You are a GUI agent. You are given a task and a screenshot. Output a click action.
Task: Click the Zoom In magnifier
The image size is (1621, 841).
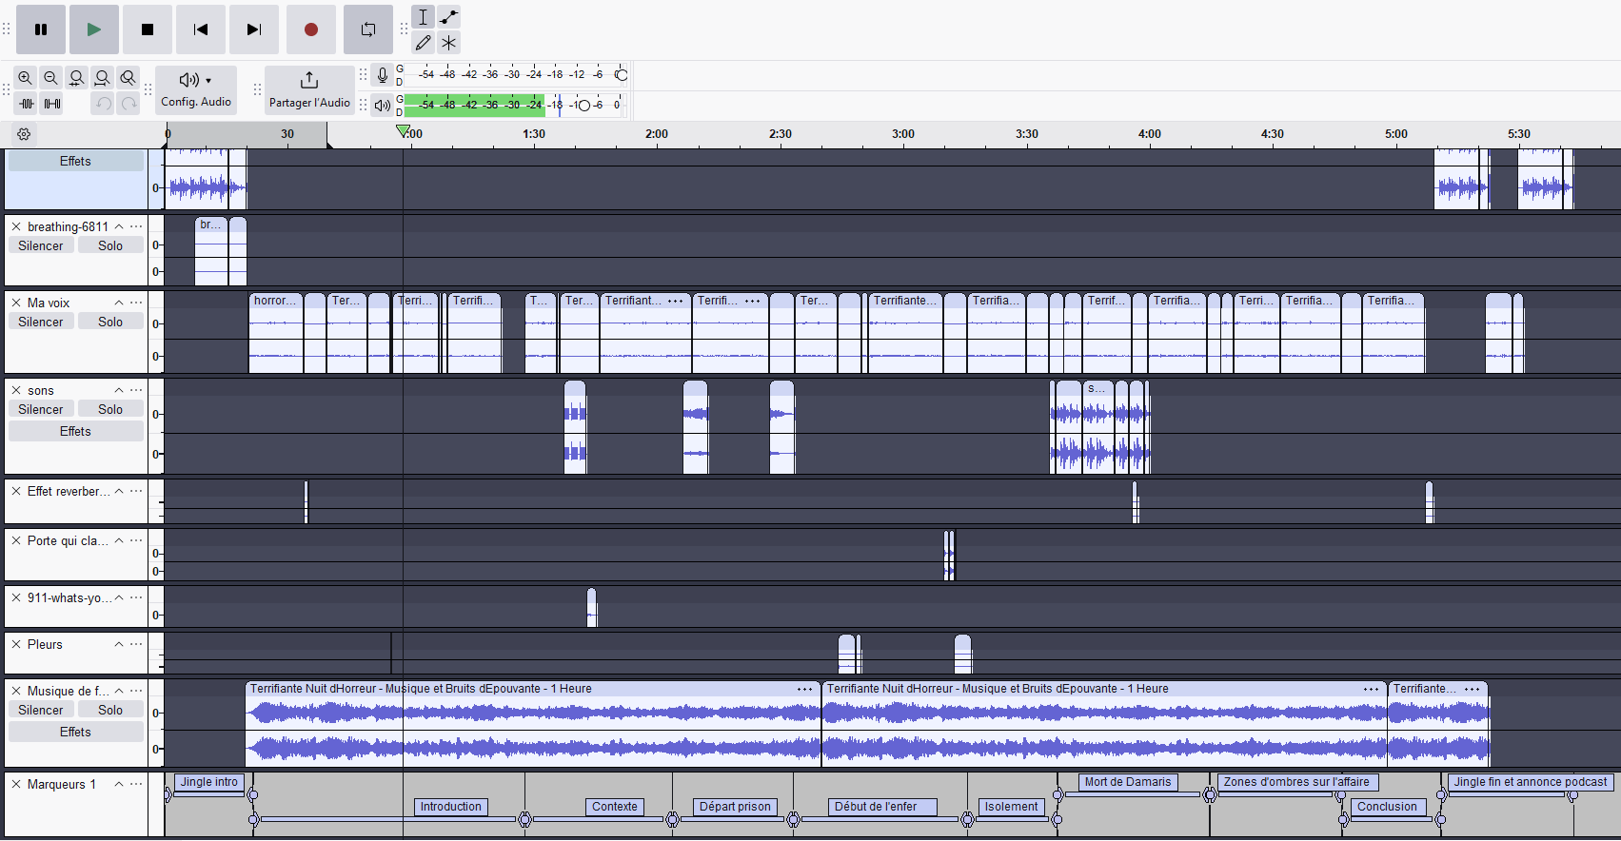click(26, 78)
